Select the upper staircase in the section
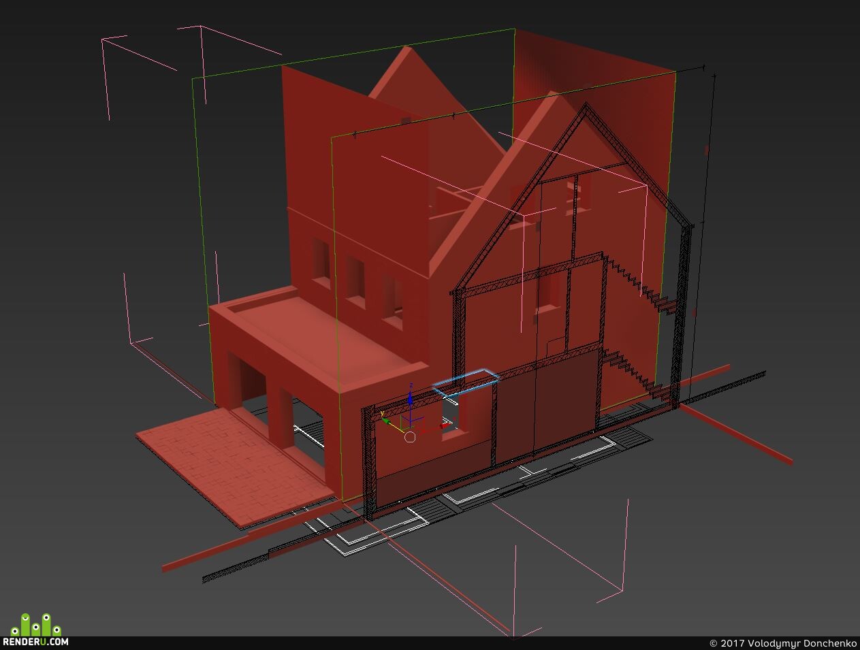The image size is (860, 650). (639, 285)
